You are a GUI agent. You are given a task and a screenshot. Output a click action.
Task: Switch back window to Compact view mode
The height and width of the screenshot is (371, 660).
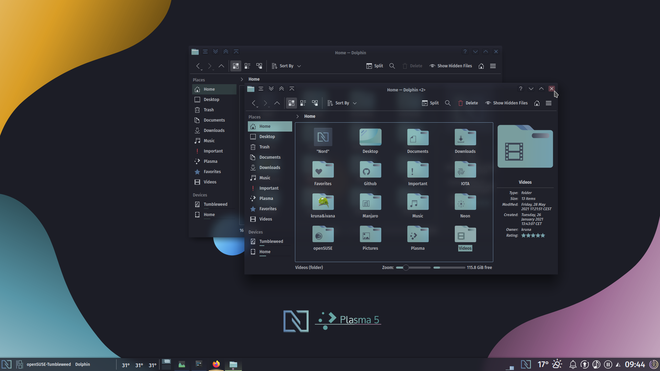point(247,66)
